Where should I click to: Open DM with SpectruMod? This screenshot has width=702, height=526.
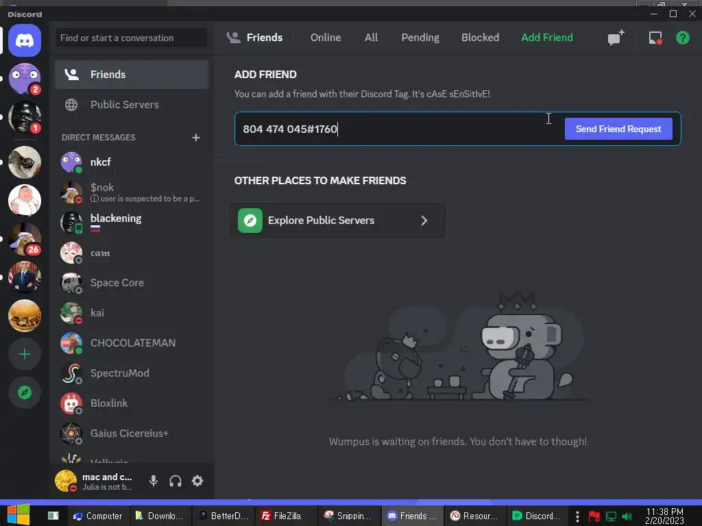132,373
